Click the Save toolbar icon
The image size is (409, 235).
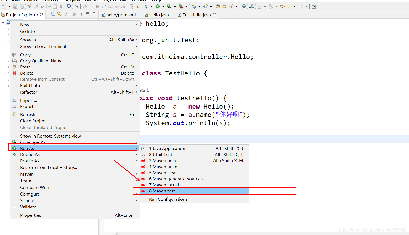click(x=15, y=6)
